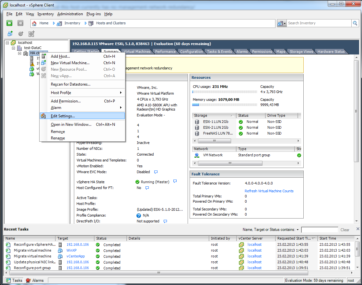
Task: Collapse the HA cluster tree node
Action: pyautogui.click(x=20, y=53)
